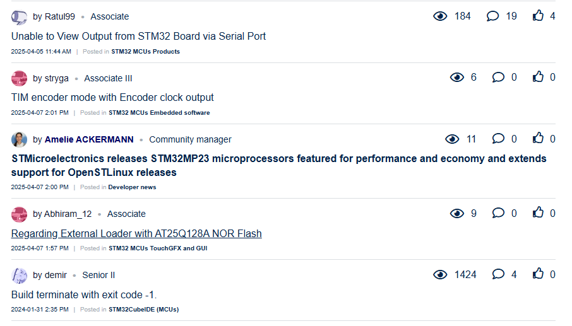Click the views eye icon on Ratul99's post
Image resolution: width=572 pixels, height=326 pixels.
pos(440,16)
